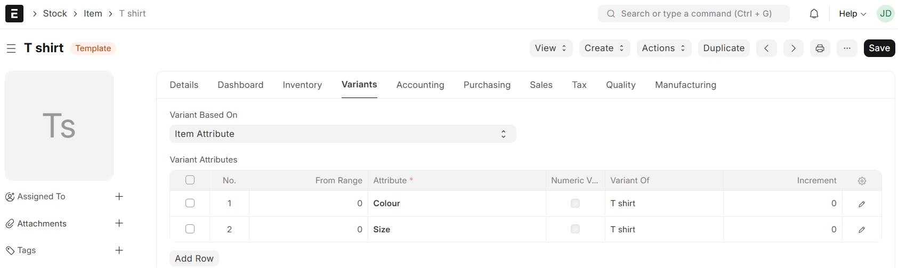Click the notification bell icon

coord(814,14)
